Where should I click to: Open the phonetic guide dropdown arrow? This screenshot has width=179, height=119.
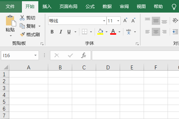tap(135, 32)
